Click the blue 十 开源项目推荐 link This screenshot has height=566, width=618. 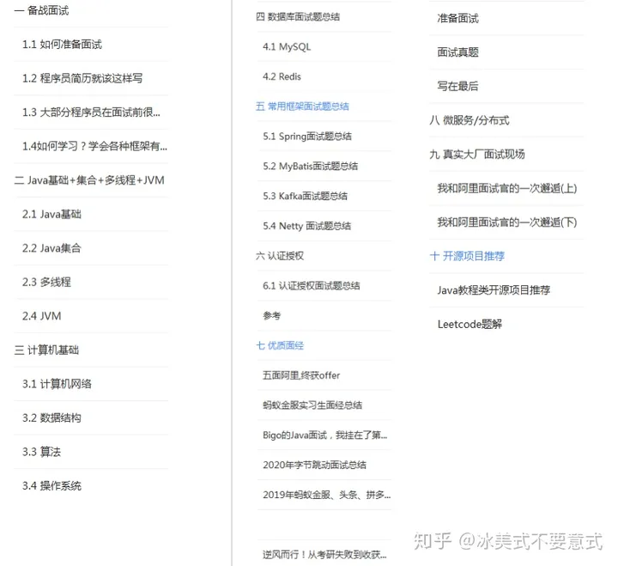point(467,257)
